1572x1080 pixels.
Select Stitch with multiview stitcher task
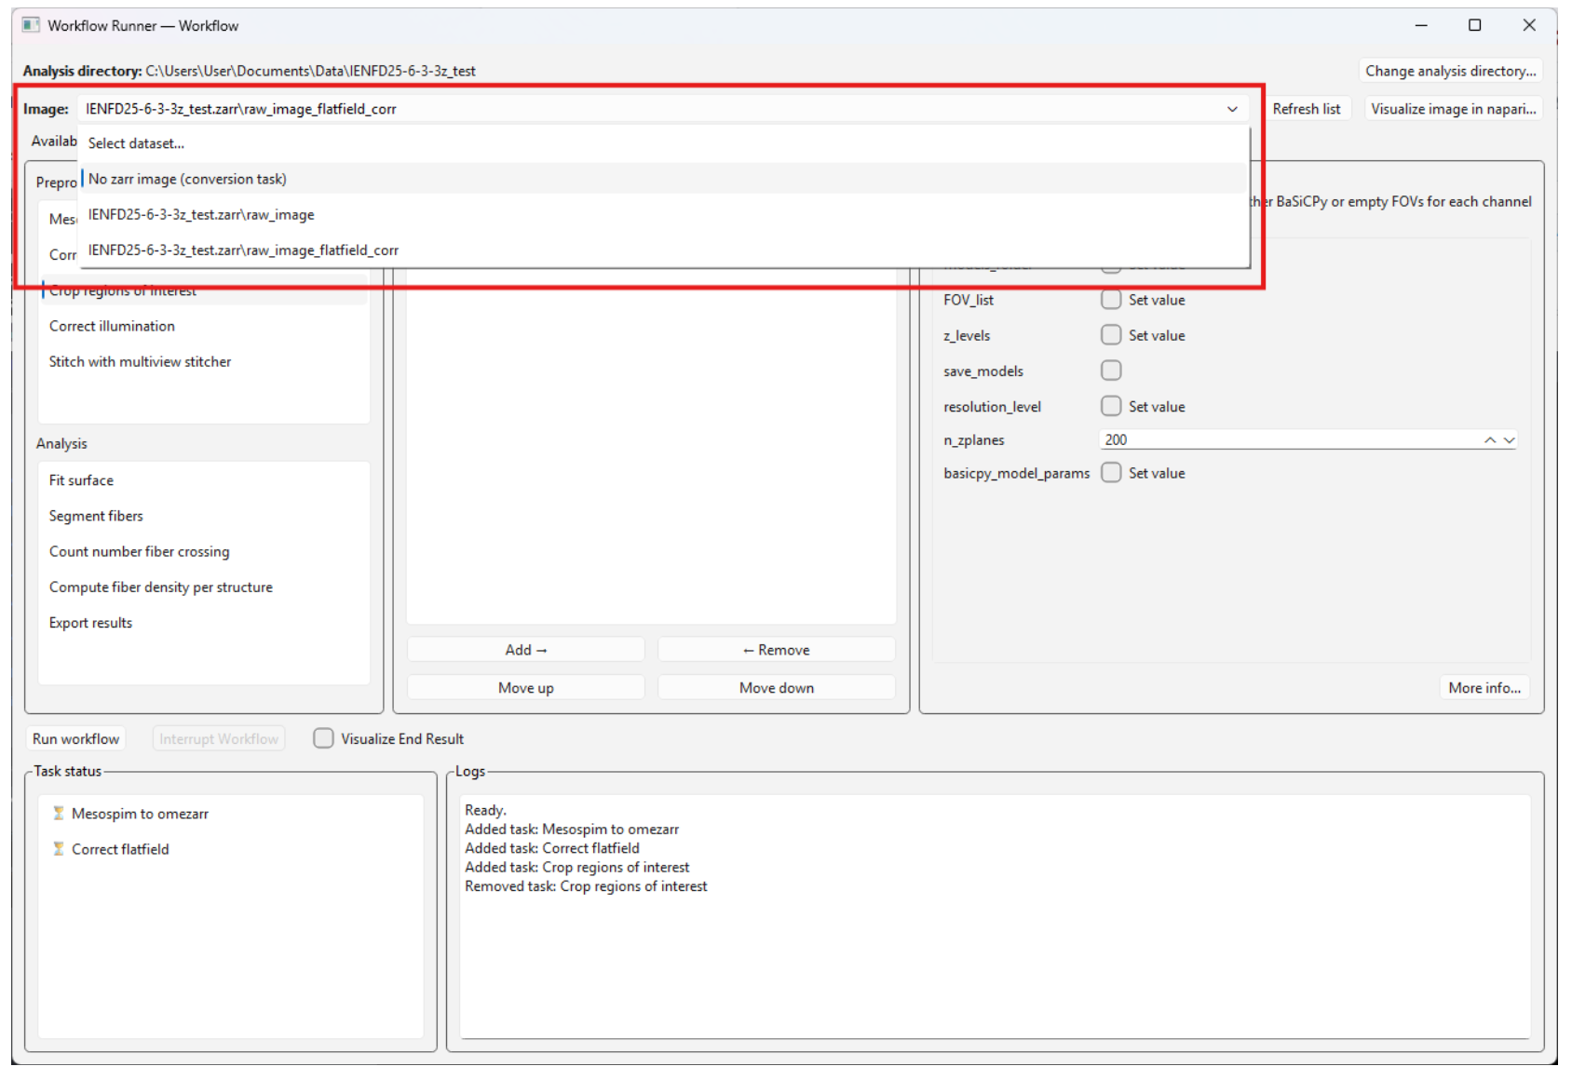(140, 361)
